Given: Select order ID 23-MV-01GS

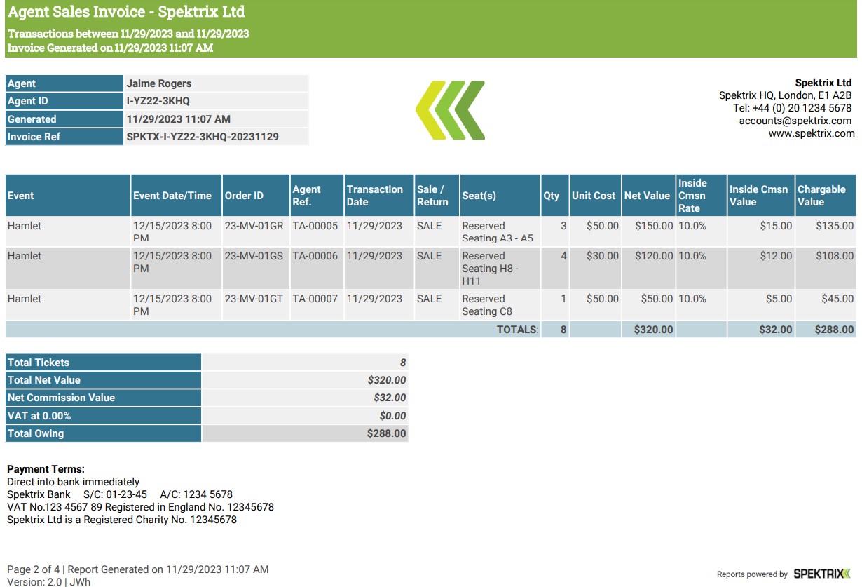Looking at the screenshot, I should pos(254,256).
